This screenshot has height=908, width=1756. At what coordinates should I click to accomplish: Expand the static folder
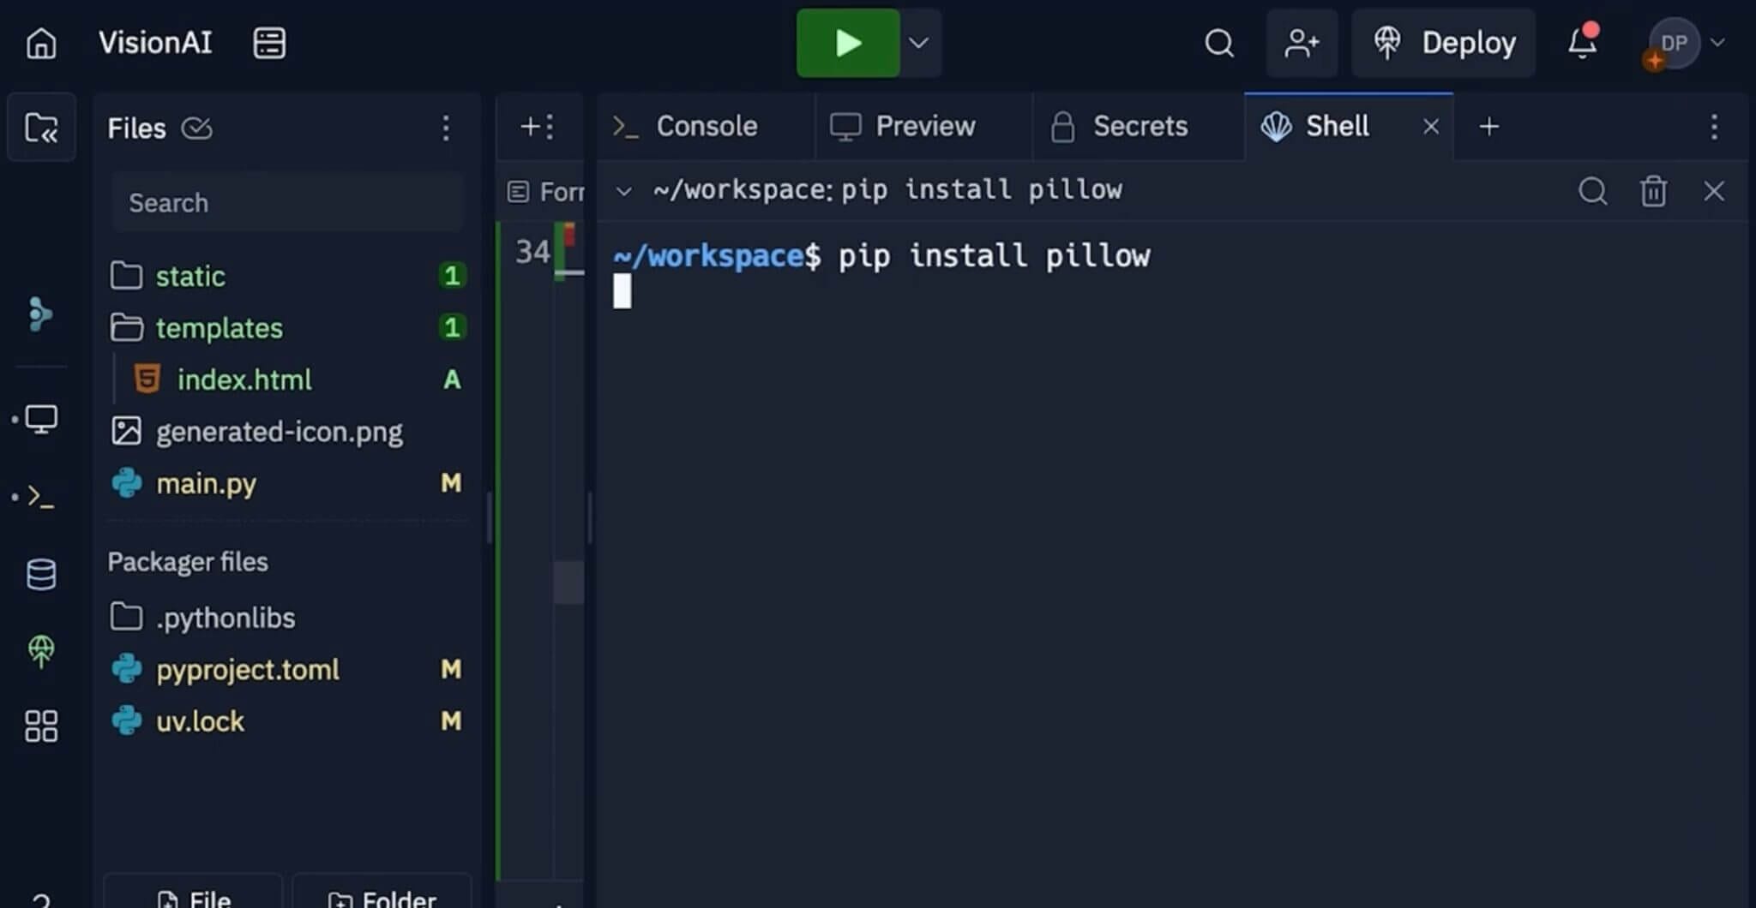click(190, 276)
